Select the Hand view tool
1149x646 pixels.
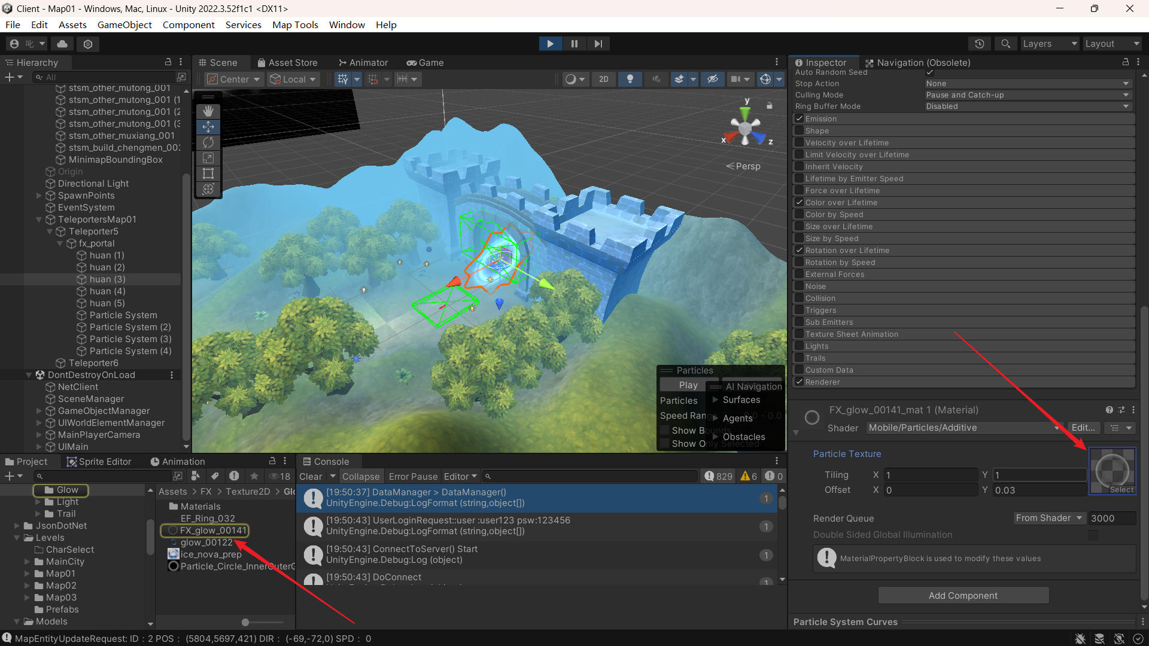[208, 111]
